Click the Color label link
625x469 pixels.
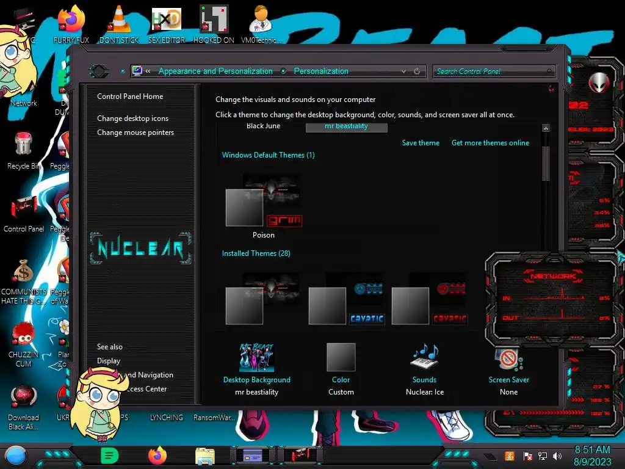pyautogui.click(x=341, y=380)
